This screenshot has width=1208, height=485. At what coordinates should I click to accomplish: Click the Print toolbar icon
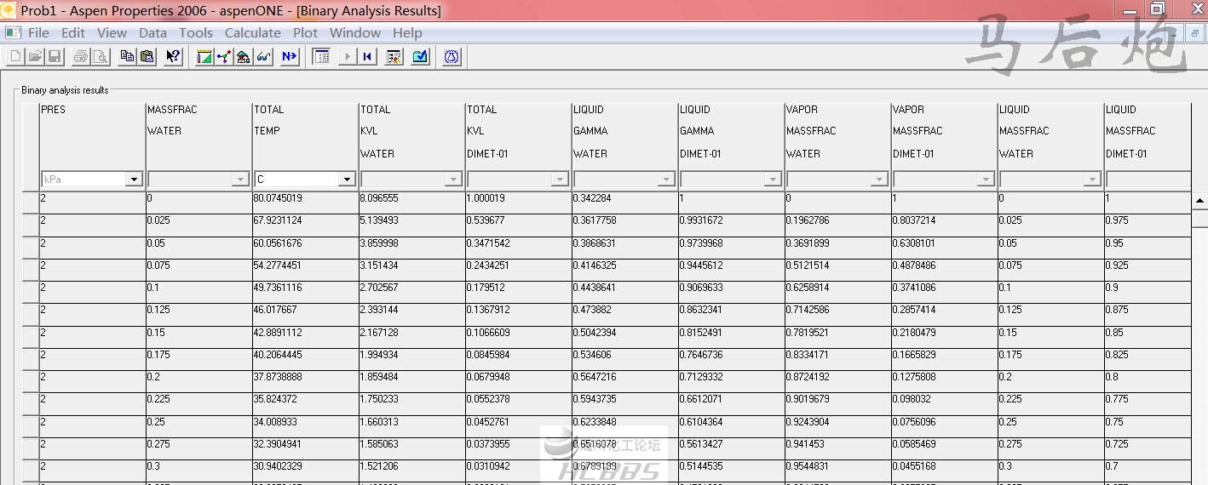(x=81, y=57)
